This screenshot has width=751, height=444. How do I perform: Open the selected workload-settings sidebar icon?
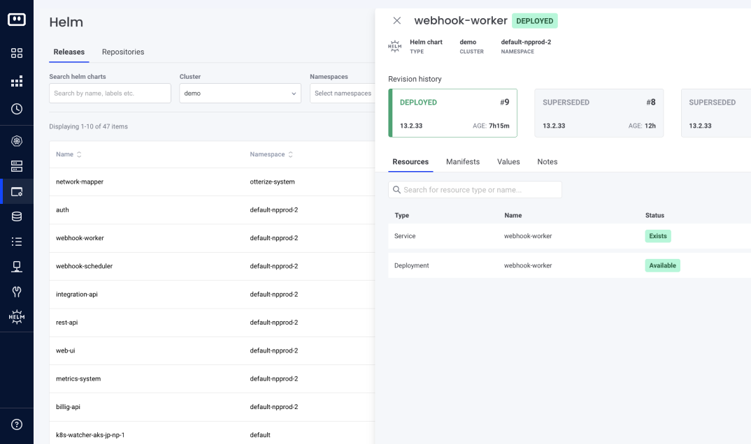(x=17, y=192)
